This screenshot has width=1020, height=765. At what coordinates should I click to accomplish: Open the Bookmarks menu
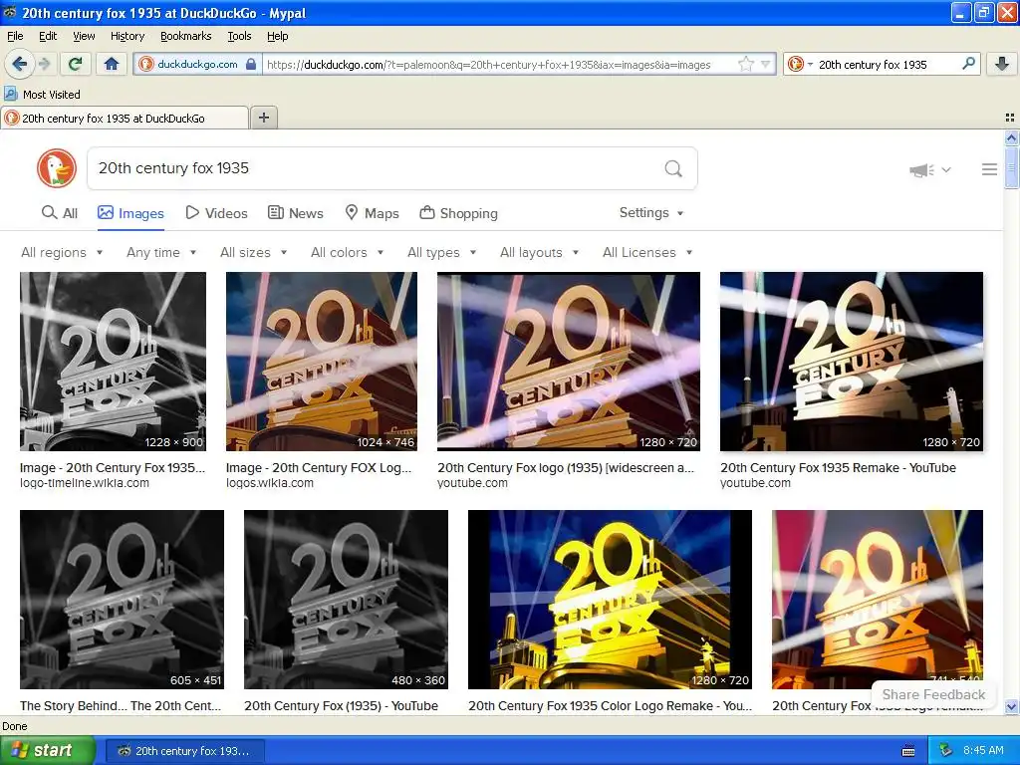(x=185, y=36)
